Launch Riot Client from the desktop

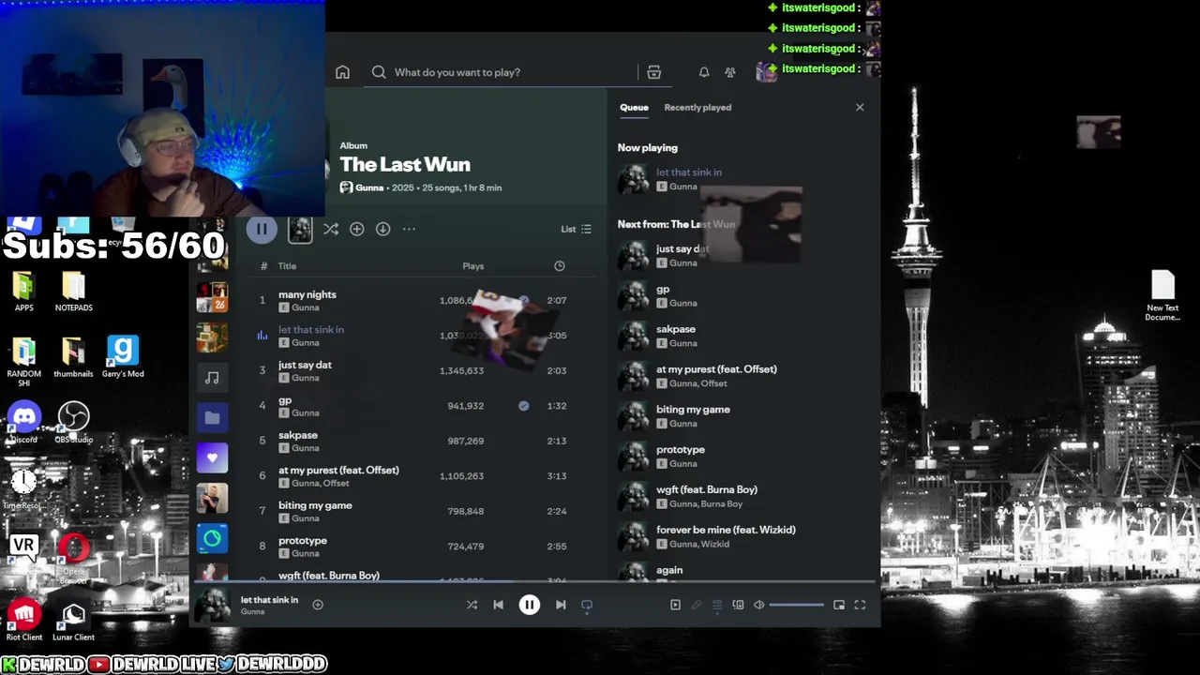click(x=23, y=621)
